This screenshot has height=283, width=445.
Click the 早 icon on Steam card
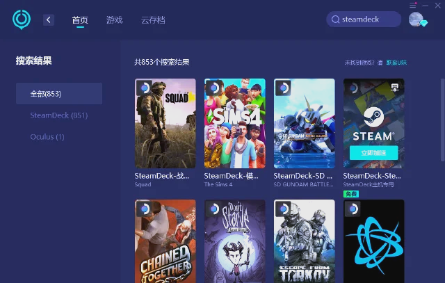click(395, 88)
